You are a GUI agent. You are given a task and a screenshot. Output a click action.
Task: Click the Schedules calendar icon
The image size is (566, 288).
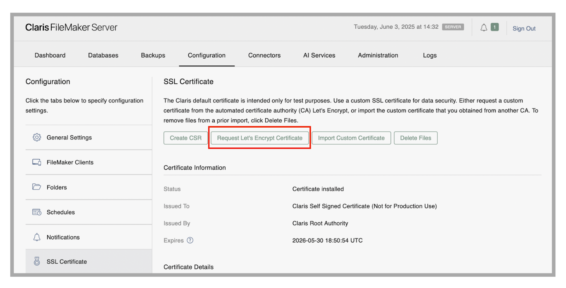pos(37,212)
